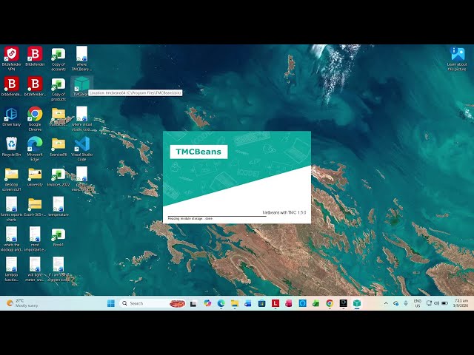Open the Copy of accounts spreadsheet
Image resolution: width=474 pixels, height=355 pixels.
click(59, 58)
